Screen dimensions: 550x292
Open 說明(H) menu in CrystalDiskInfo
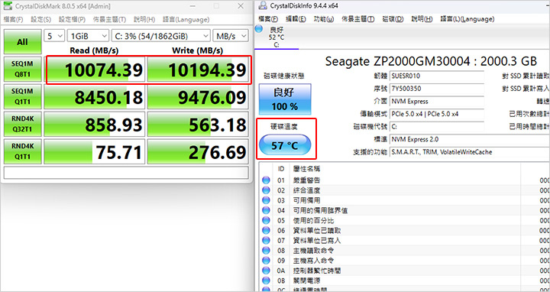click(x=422, y=19)
